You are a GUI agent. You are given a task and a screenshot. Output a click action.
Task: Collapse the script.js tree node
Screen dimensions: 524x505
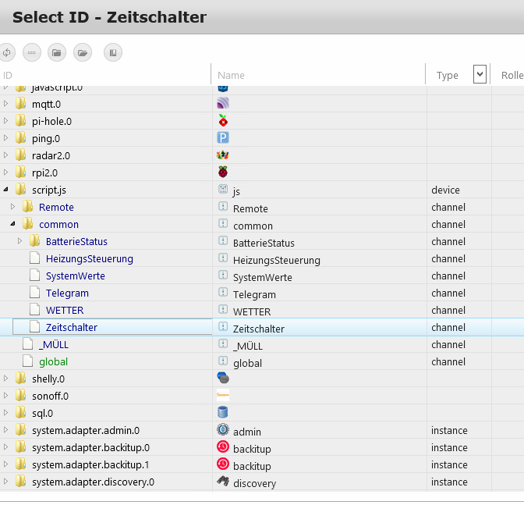pyautogui.click(x=6, y=190)
